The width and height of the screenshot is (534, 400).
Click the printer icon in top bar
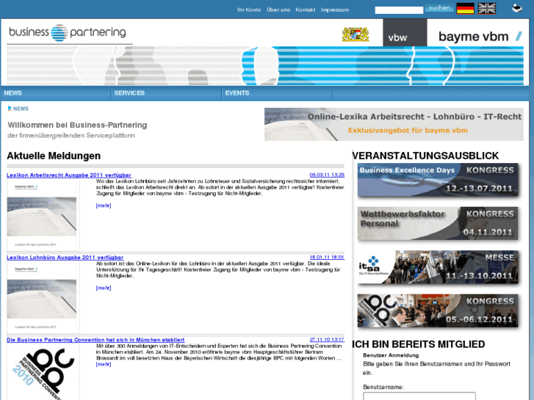coord(517,8)
